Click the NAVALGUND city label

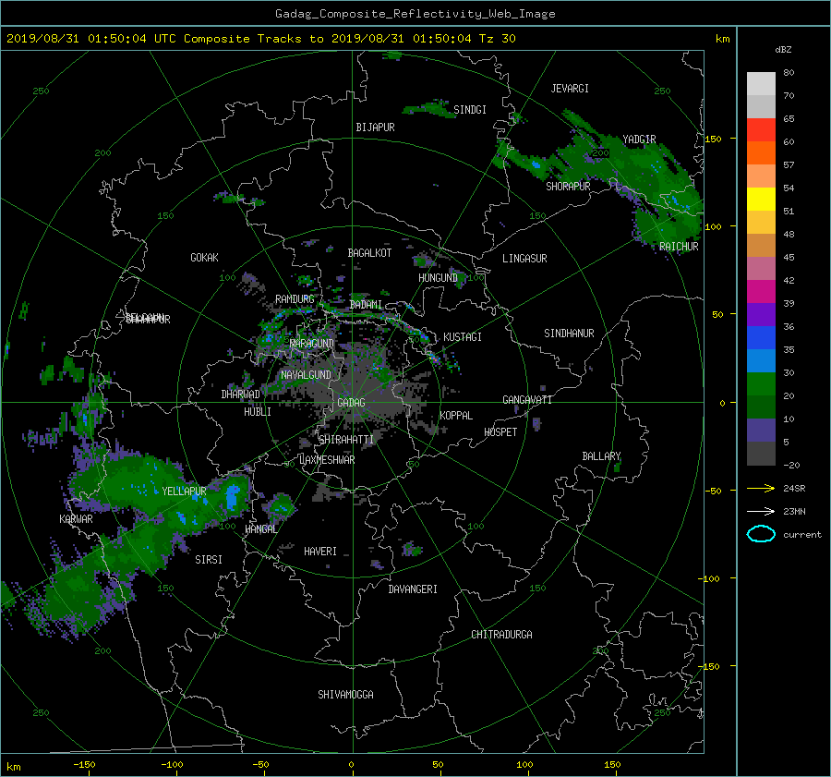click(306, 375)
